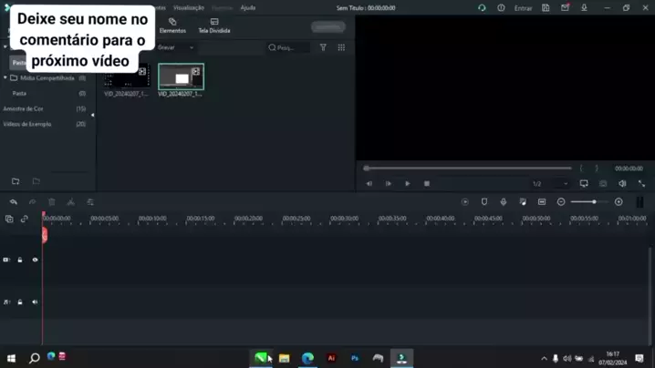655x368 pixels.
Task: Toggle lock on the audio track
Action: 20,302
